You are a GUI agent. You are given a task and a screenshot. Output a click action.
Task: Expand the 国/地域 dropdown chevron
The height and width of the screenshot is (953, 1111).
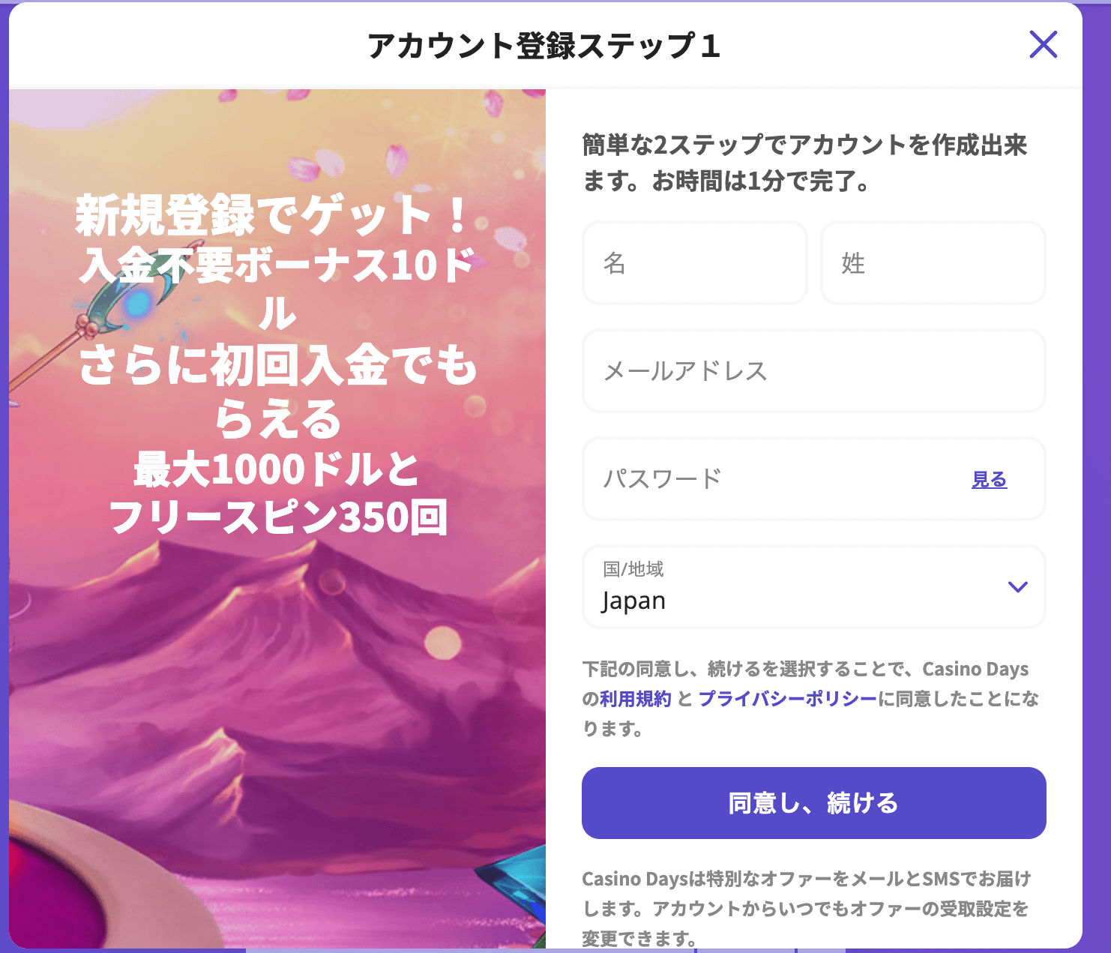[1017, 587]
